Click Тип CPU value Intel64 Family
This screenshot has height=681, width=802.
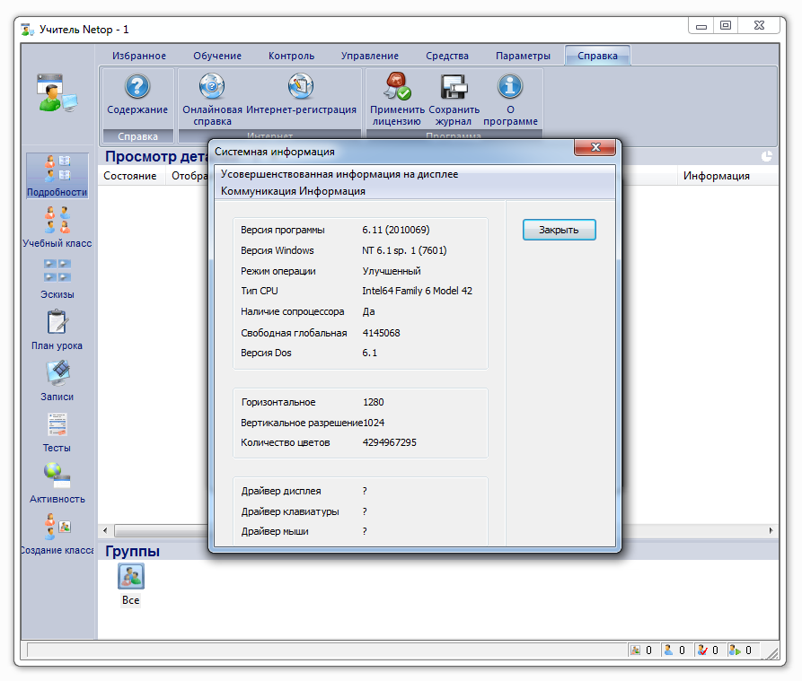pos(417,291)
